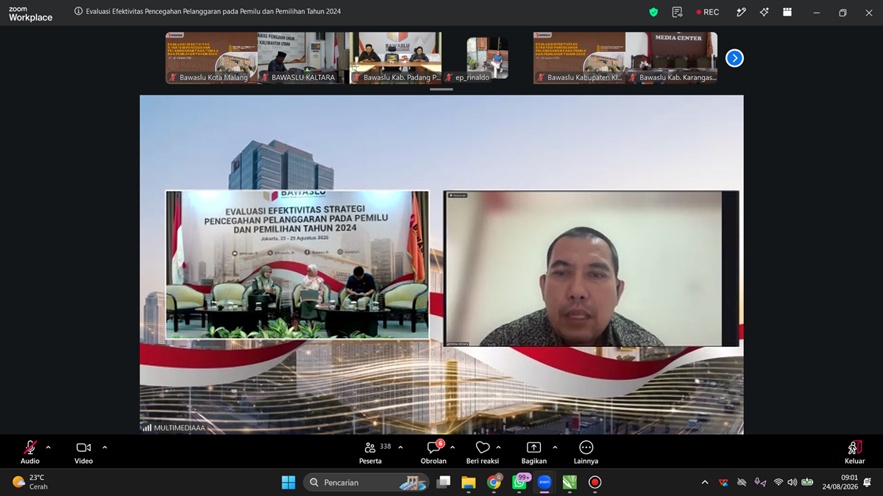Show hidden system tray icons
The width and height of the screenshot is (883, 496).
tap(705, 482)
